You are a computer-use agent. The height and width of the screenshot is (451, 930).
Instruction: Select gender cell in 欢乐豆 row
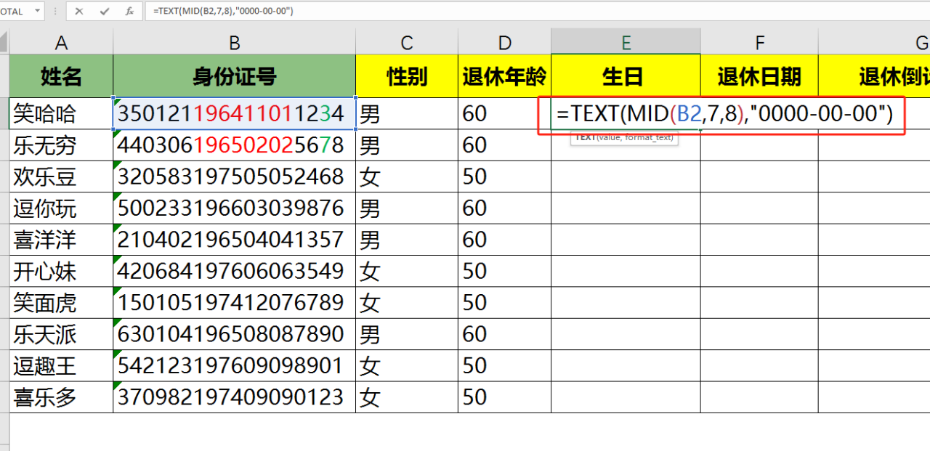click(407, 176)
